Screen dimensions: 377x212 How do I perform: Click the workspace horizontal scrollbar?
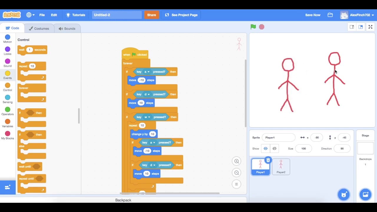169,193
